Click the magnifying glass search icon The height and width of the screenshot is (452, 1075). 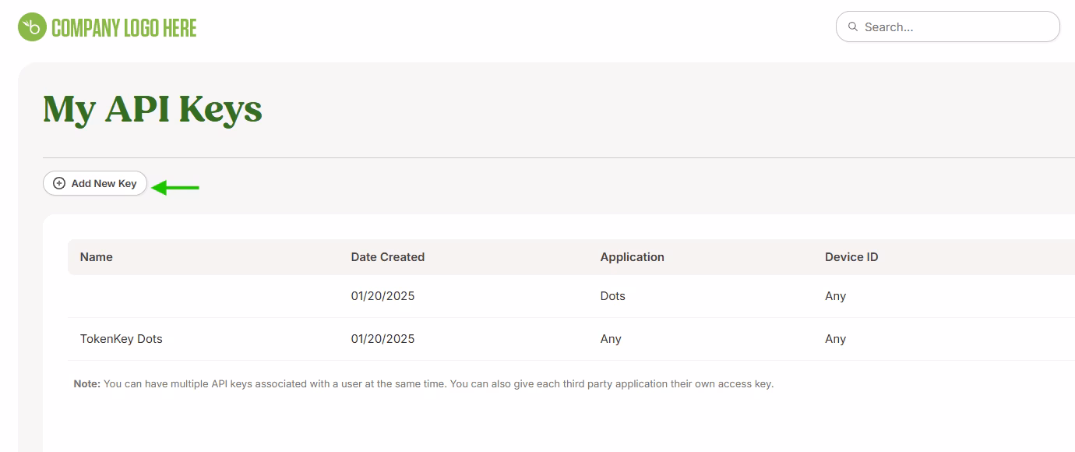coord(853,26)
